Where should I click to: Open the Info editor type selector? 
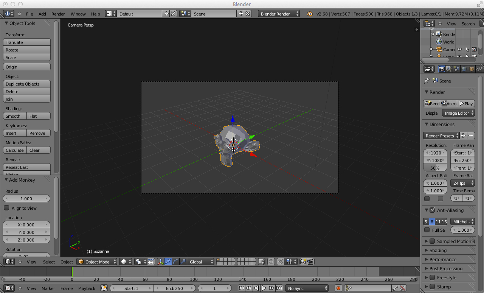coord(9,14)
